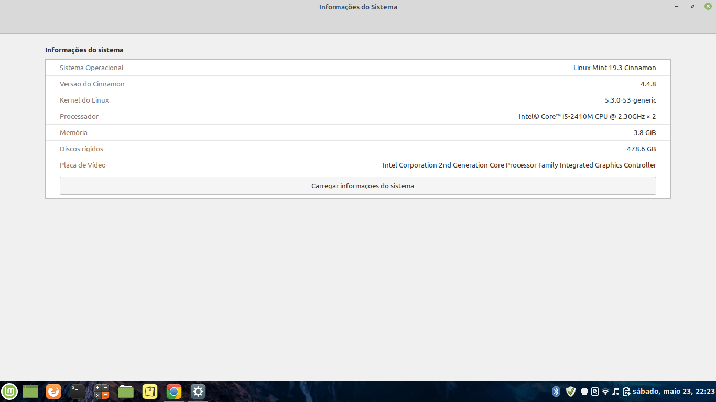Viewport: 716px width, 402px height.
Task: Launch Firefox from the panel
Action: pyautogui.click(x=53, y=392)
